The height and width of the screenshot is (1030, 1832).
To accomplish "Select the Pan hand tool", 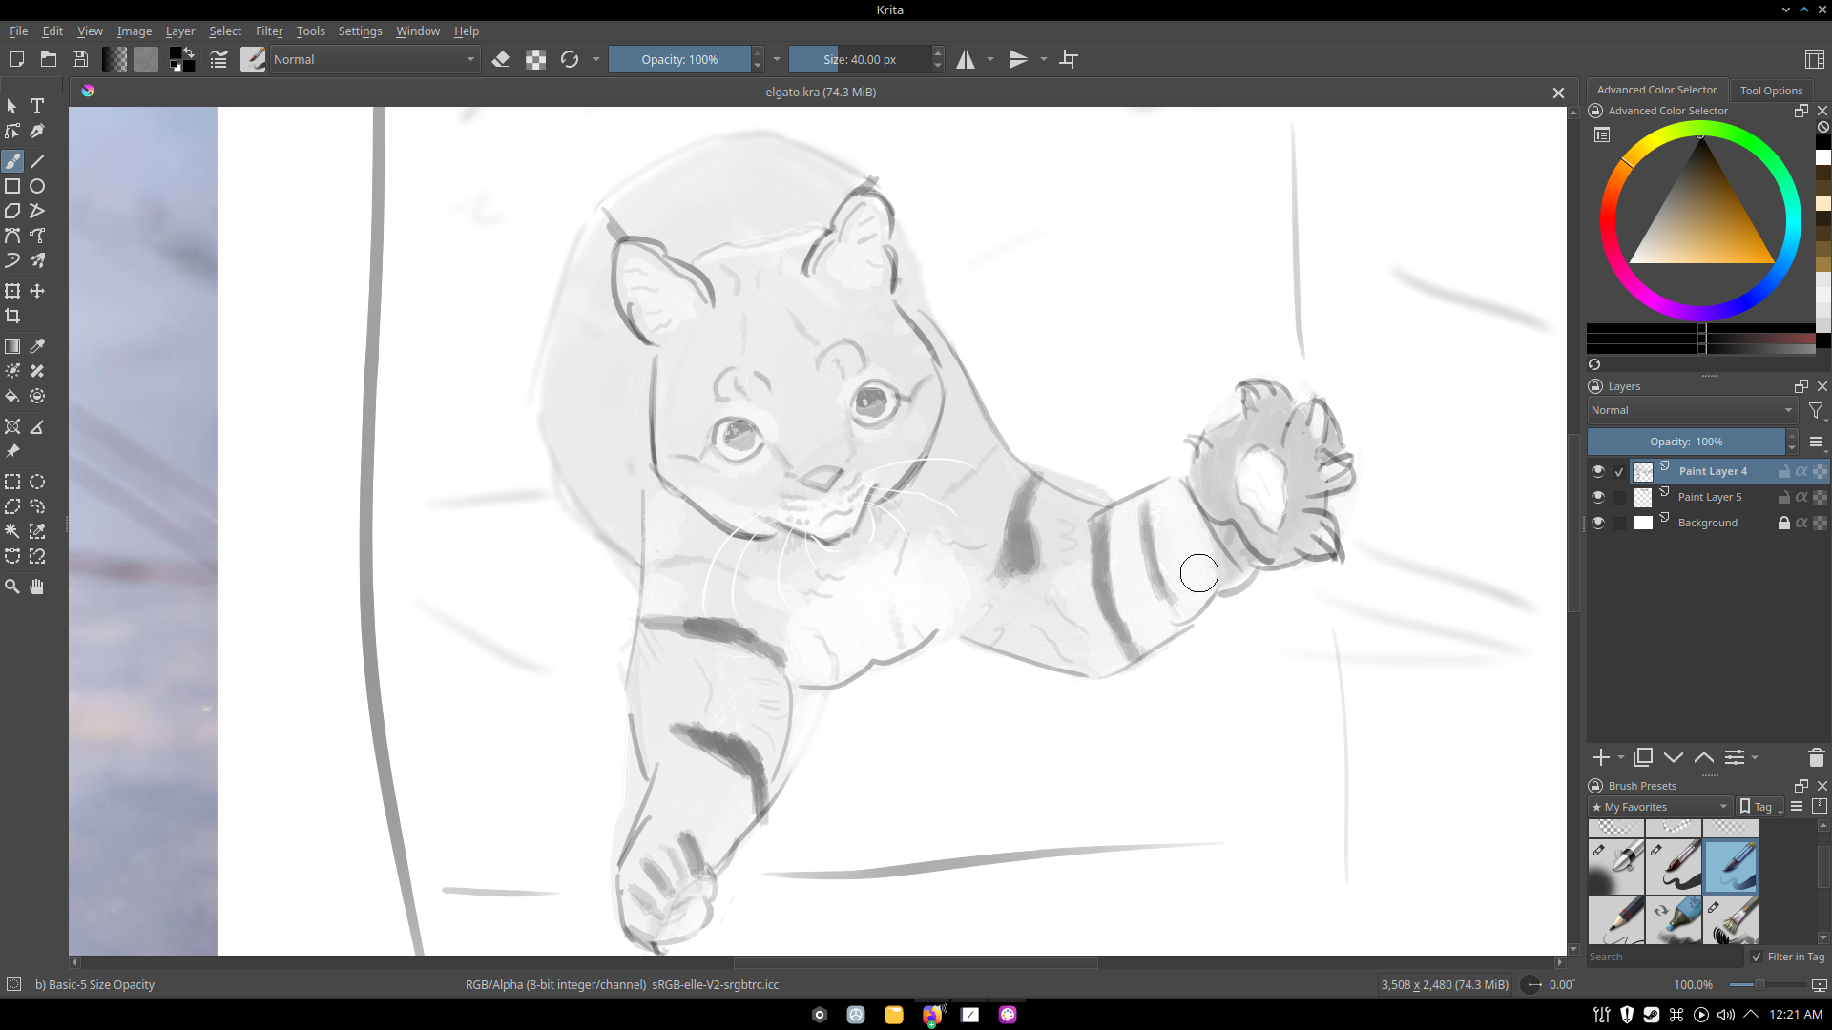I will (x=37, y=587).
